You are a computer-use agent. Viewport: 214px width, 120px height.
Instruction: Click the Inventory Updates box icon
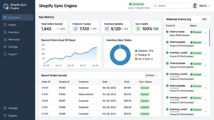[107, 29]
